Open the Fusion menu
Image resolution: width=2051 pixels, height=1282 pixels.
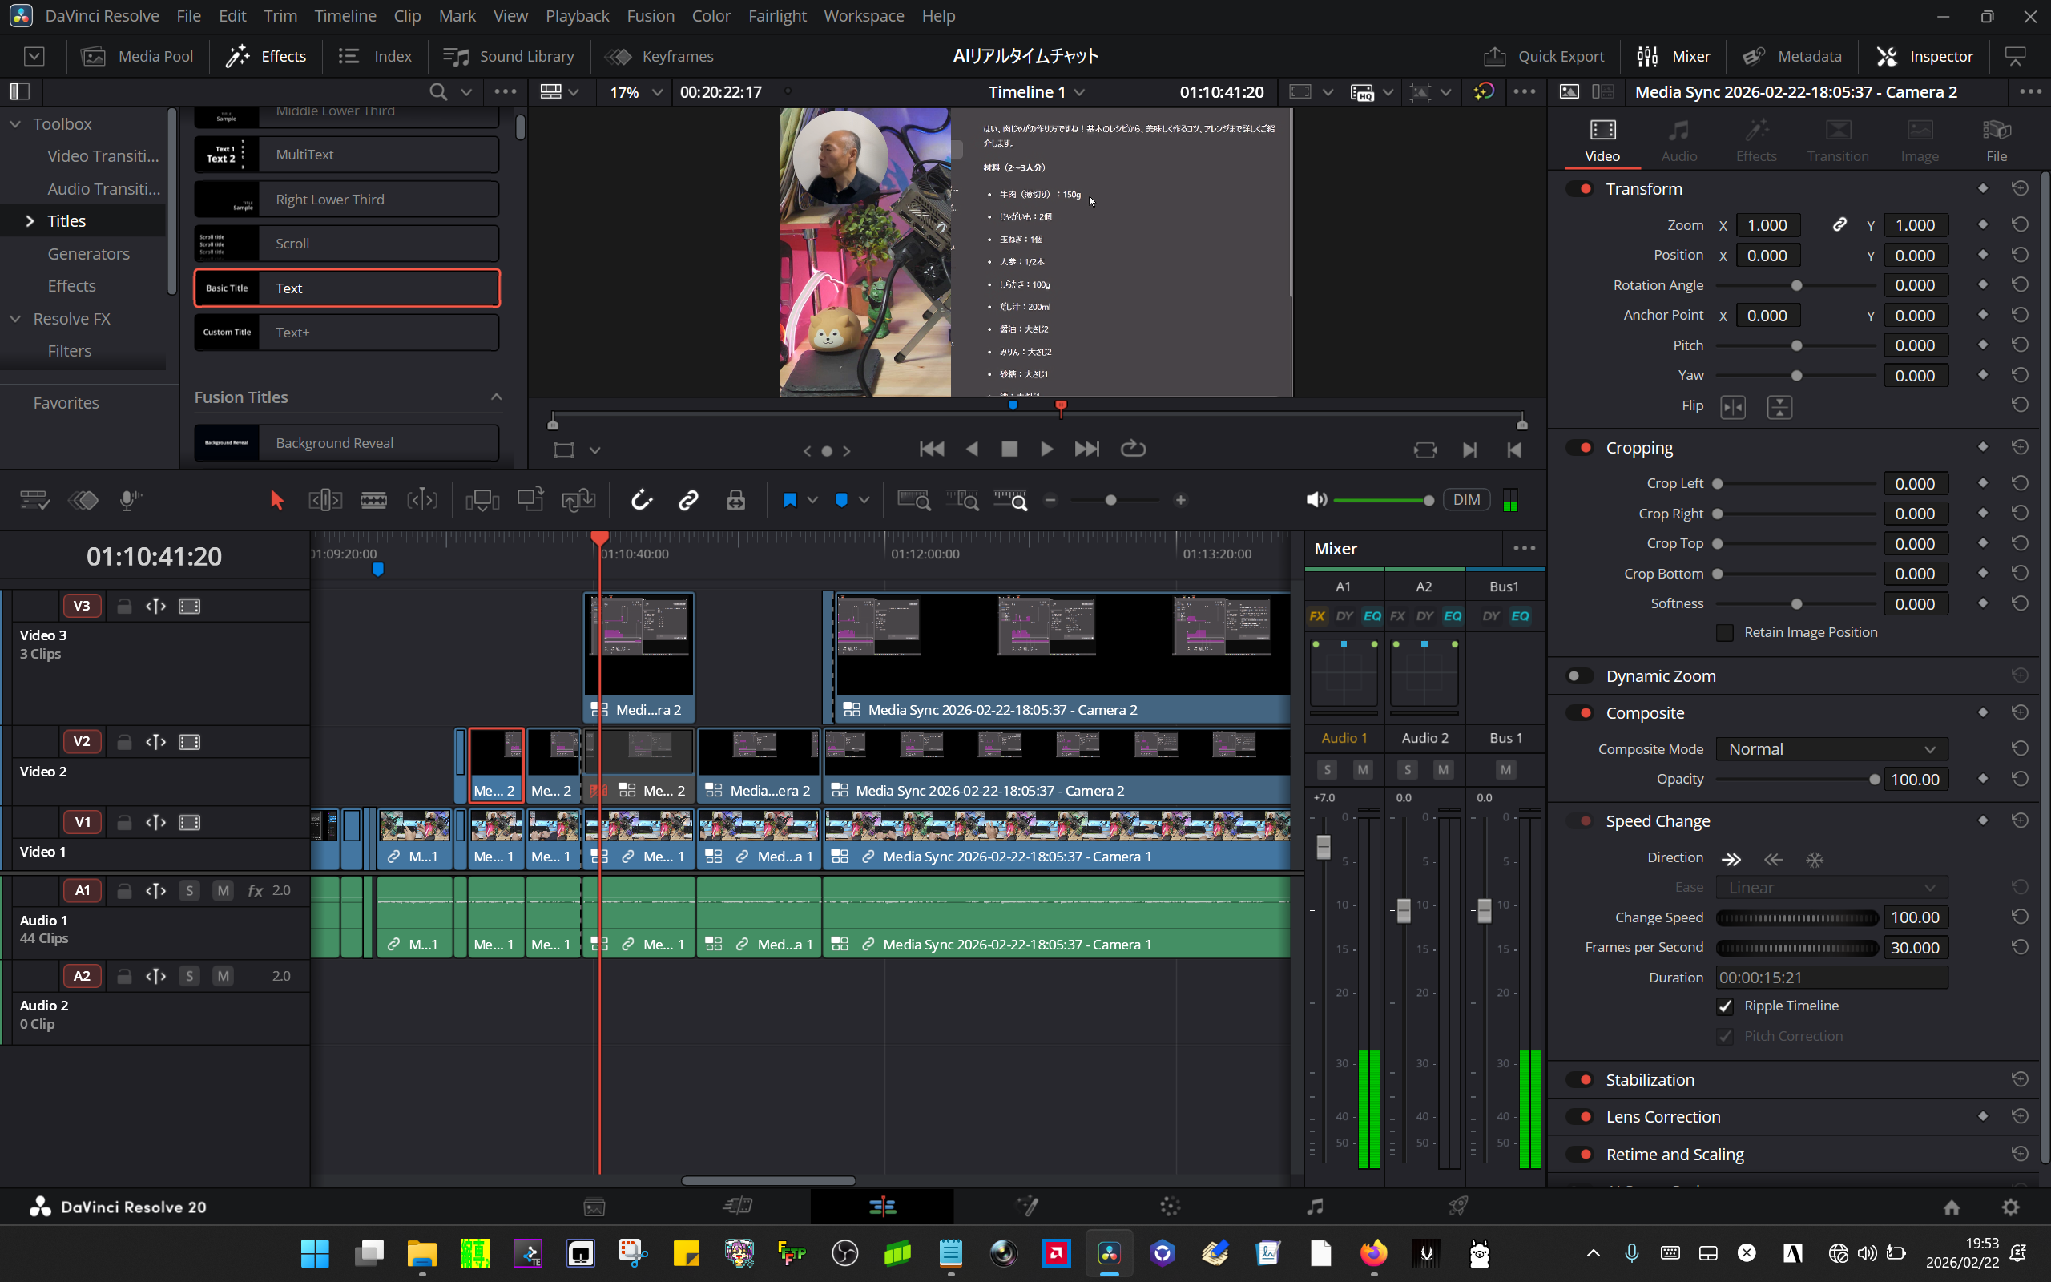point(650,16)
